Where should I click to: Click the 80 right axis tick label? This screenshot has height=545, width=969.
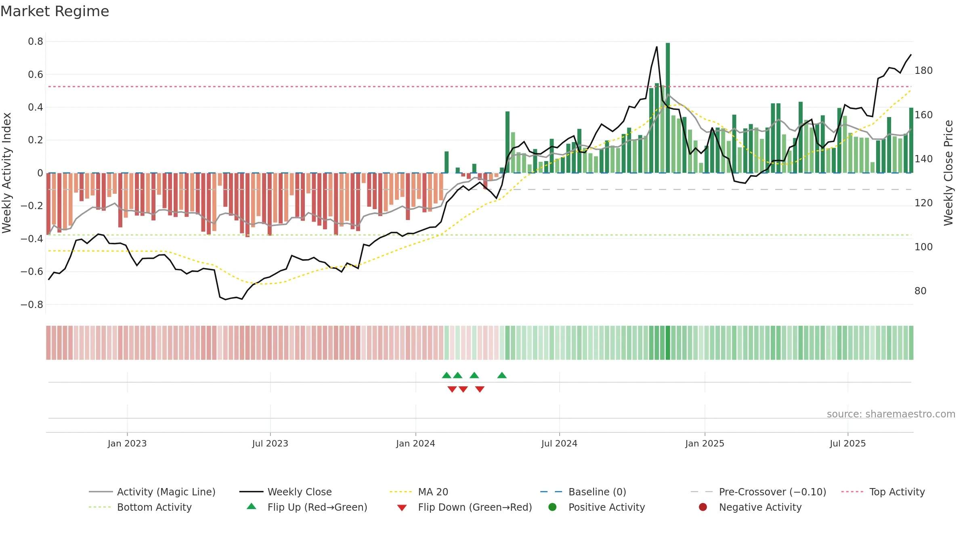(x=921, y=291)
